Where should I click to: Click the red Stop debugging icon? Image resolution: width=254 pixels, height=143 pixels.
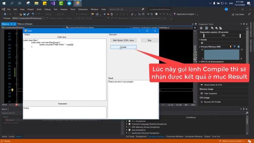(108, 14)
